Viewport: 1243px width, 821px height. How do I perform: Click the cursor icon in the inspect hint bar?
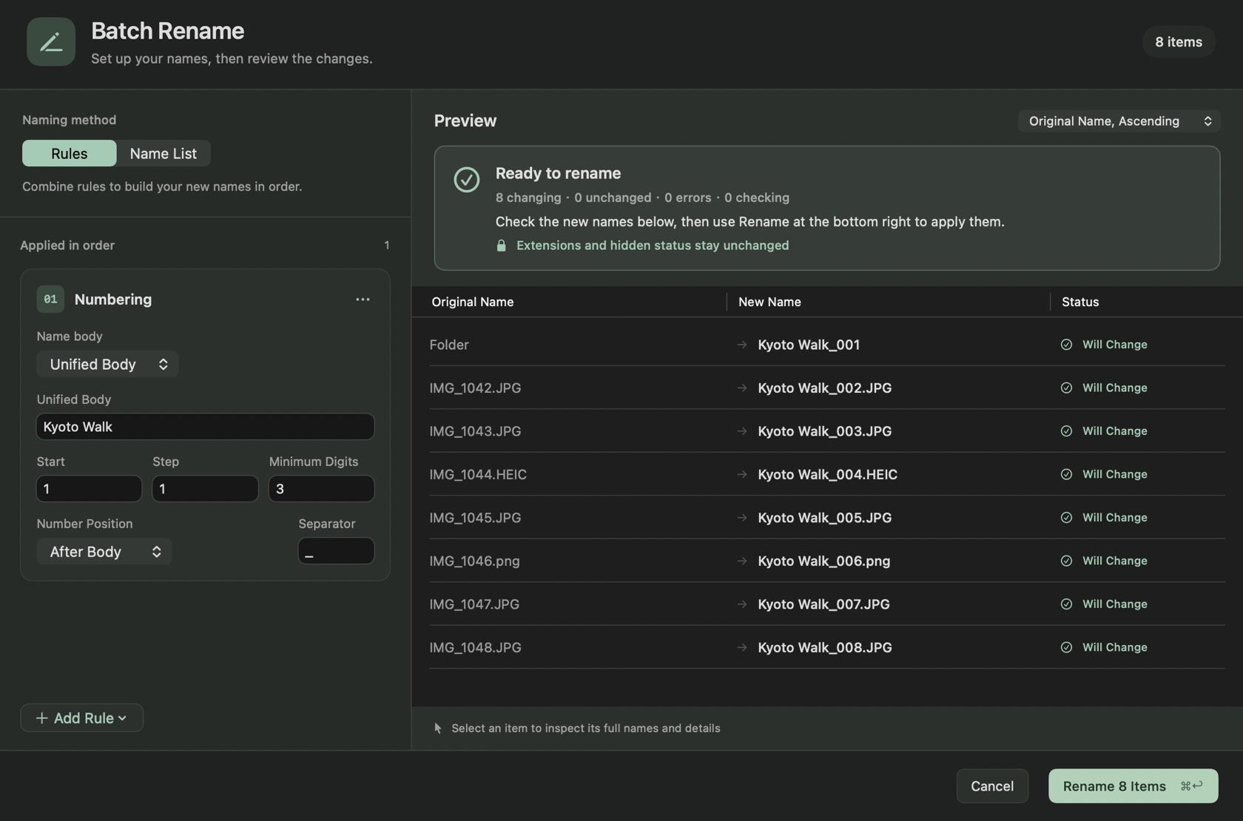coord(438,729)
